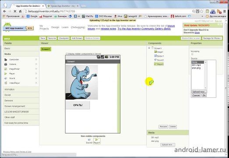Viewport: 229px width, 158px height.
Task: Click Upload new in Source list
Action: (x=199, y=92)
